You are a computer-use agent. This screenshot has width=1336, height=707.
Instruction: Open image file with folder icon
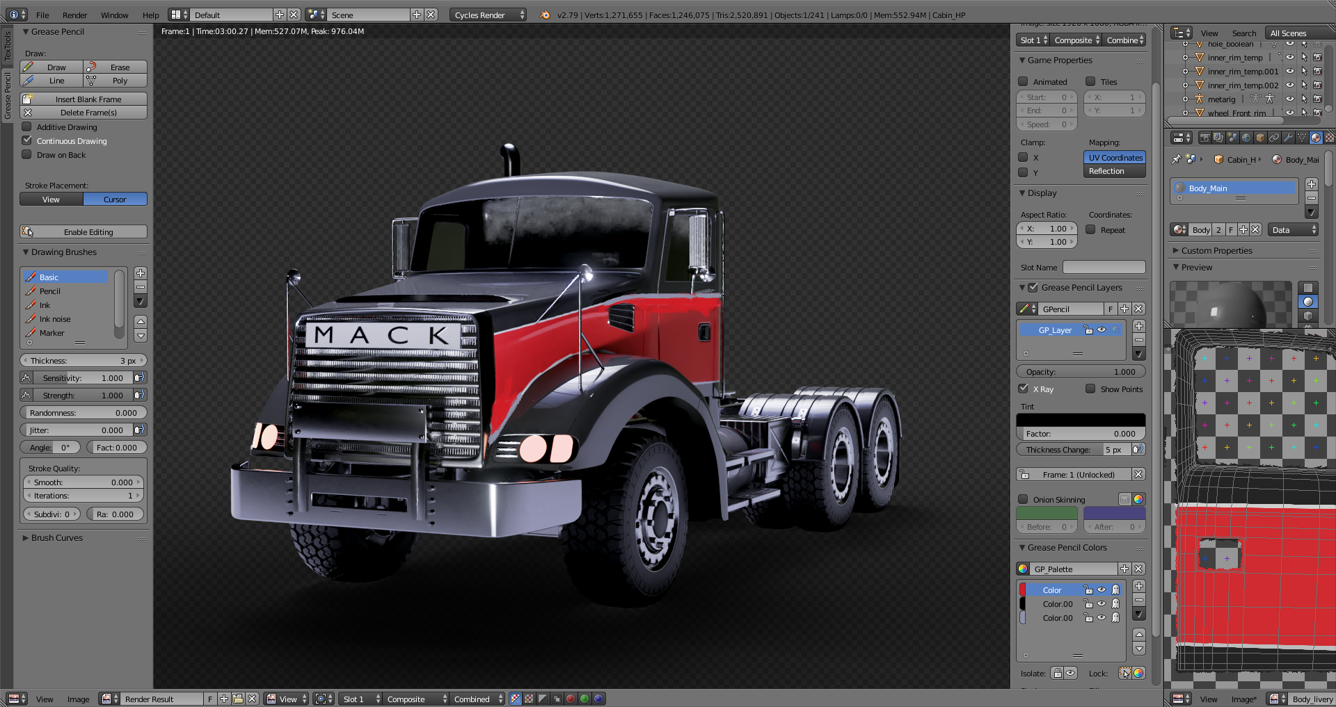click(x=238, y=699)
